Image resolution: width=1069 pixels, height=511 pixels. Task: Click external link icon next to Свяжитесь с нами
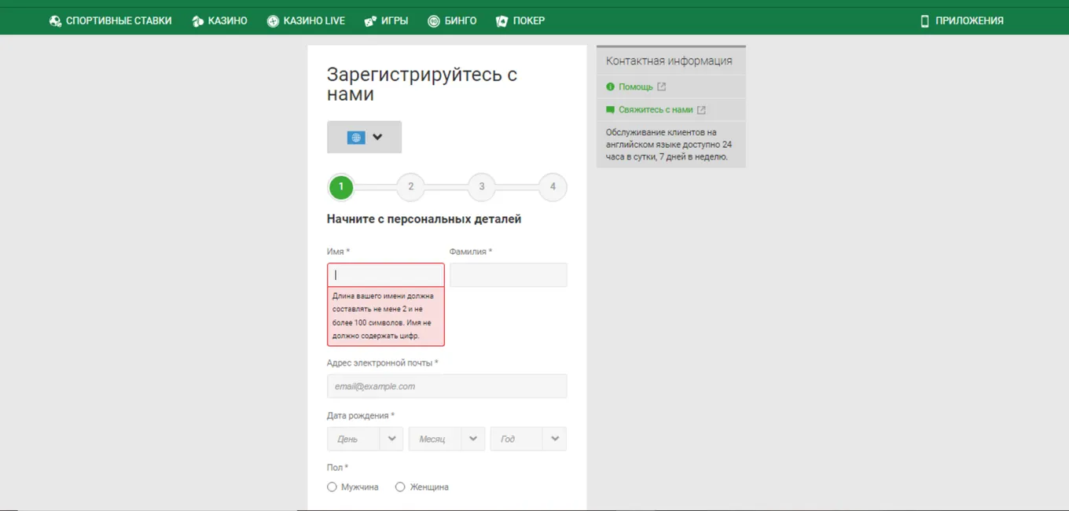click(x=701, y=110)
